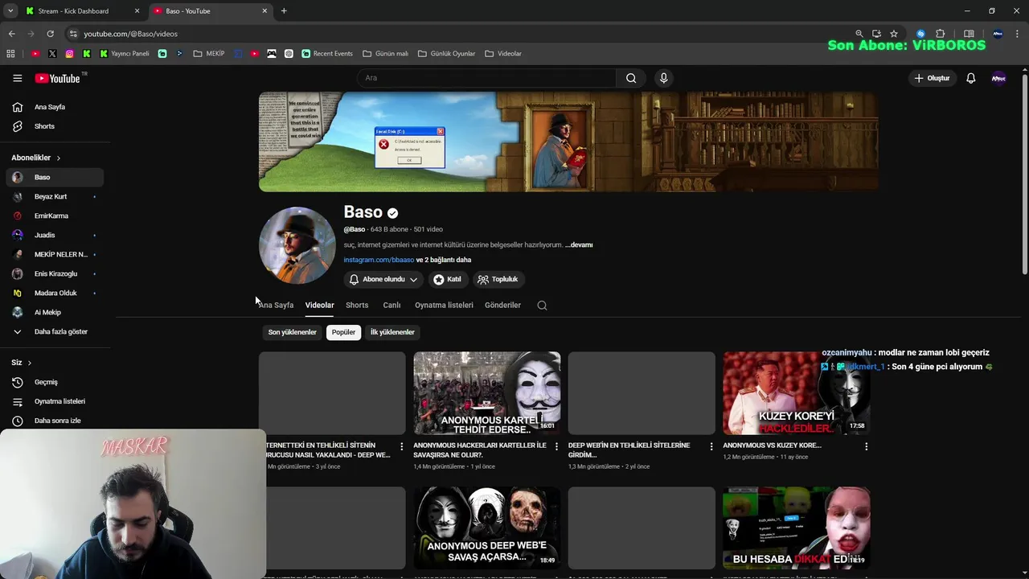Expand the Siz section chevron
The width and height of the screenshot is (1029, 579).
pos(30,363)
